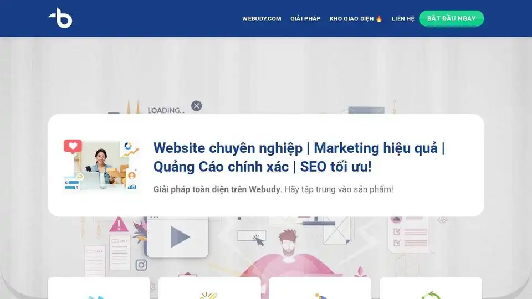532x299 pixels.
Task: Click the play triangle in the illustration
Action: click(180, 236)
